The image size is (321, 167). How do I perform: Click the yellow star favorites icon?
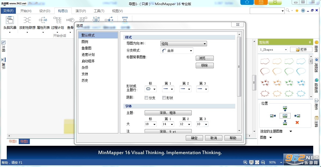pyautogui.click(x=297, y=10)
